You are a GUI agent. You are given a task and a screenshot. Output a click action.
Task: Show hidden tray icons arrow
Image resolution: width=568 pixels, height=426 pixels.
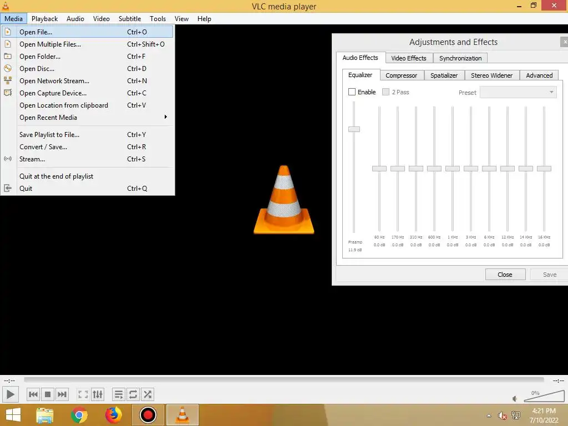pyautogui.click(x=489, y=416)
